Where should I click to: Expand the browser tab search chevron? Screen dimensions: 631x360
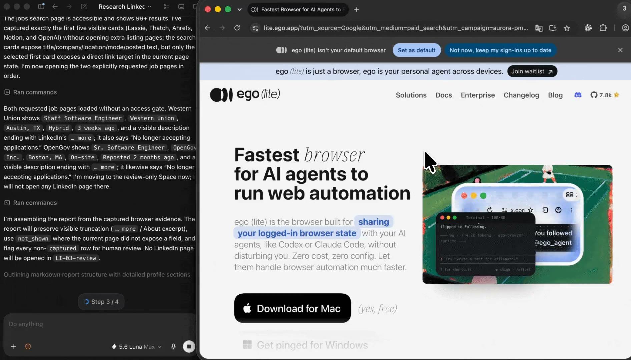pos(239,10)
